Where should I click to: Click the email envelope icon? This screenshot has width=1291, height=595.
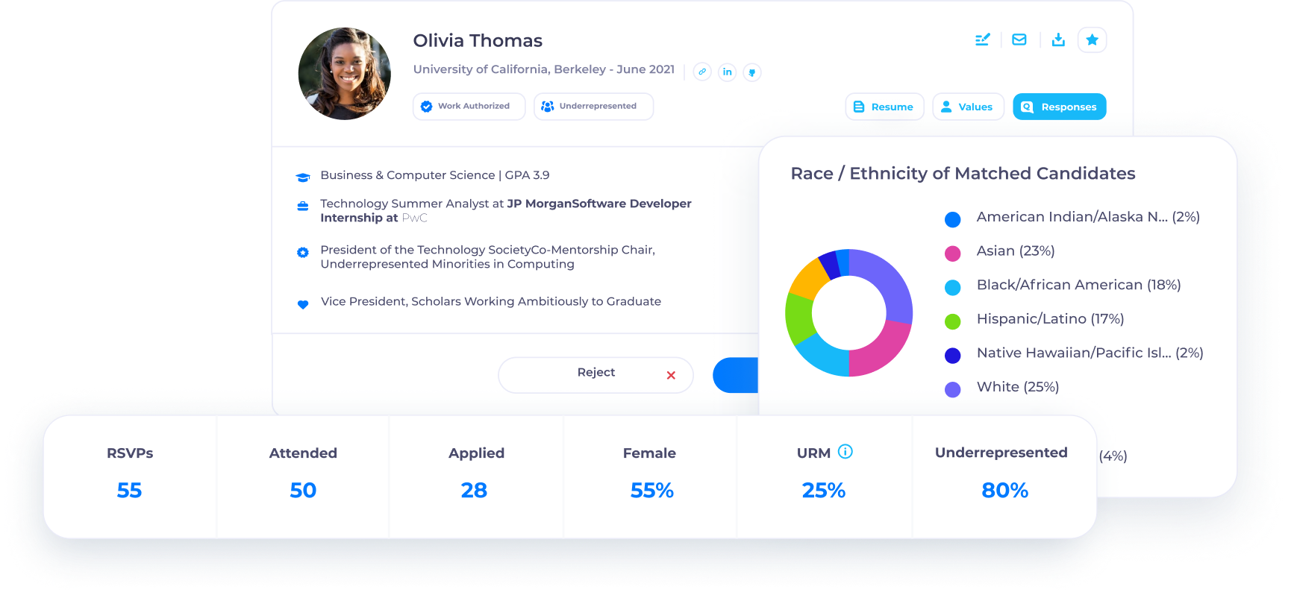pyautogui.click(x=1019, y=40)
